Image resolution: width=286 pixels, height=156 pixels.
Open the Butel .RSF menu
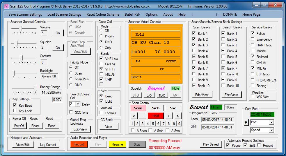(132, 14)
